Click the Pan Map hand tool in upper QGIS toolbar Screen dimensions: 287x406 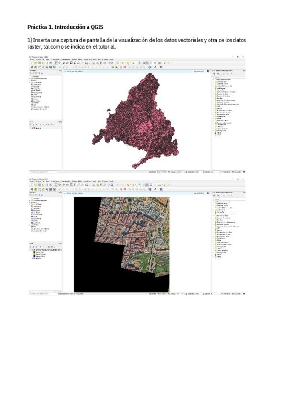[x=56, y=63]
